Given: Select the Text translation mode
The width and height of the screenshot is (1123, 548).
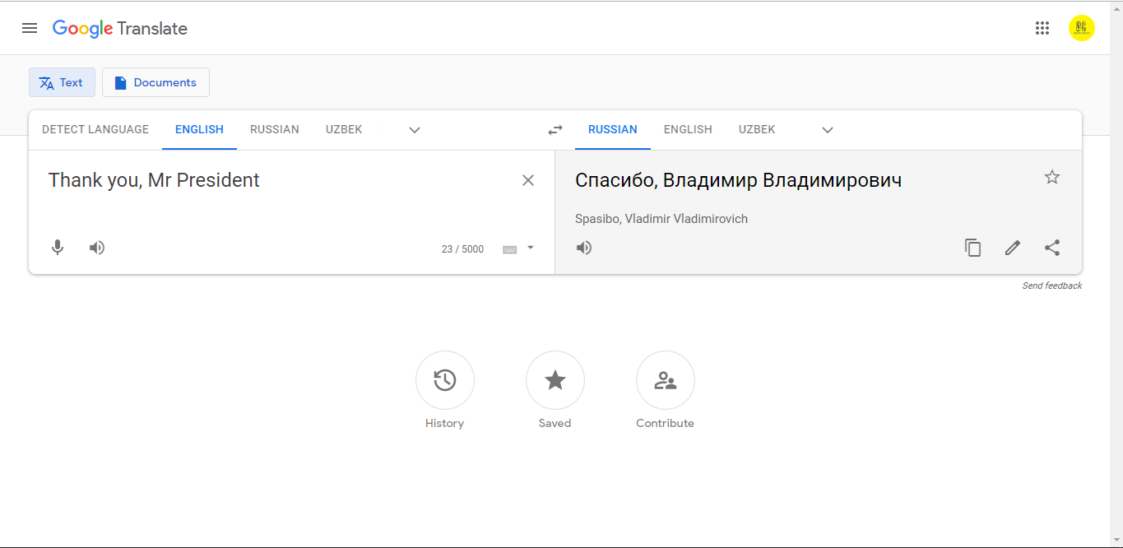Looking at the screenshot, I should (62, 82).
